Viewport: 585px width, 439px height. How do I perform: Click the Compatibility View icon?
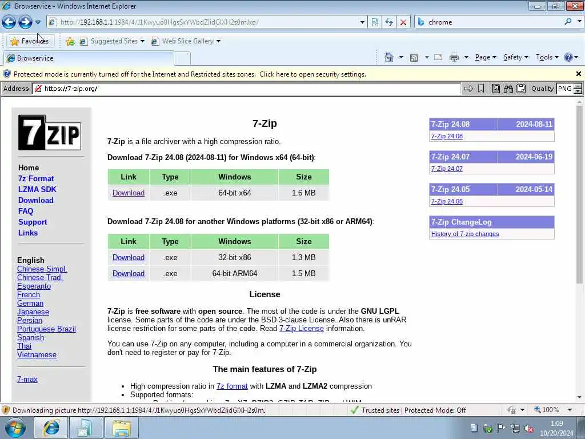[x=375, y=22]
